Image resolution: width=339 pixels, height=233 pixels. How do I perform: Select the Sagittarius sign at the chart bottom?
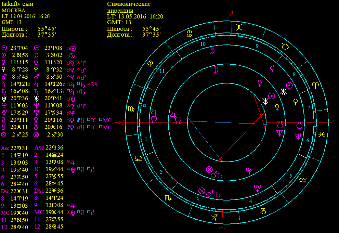pos(214,217)
